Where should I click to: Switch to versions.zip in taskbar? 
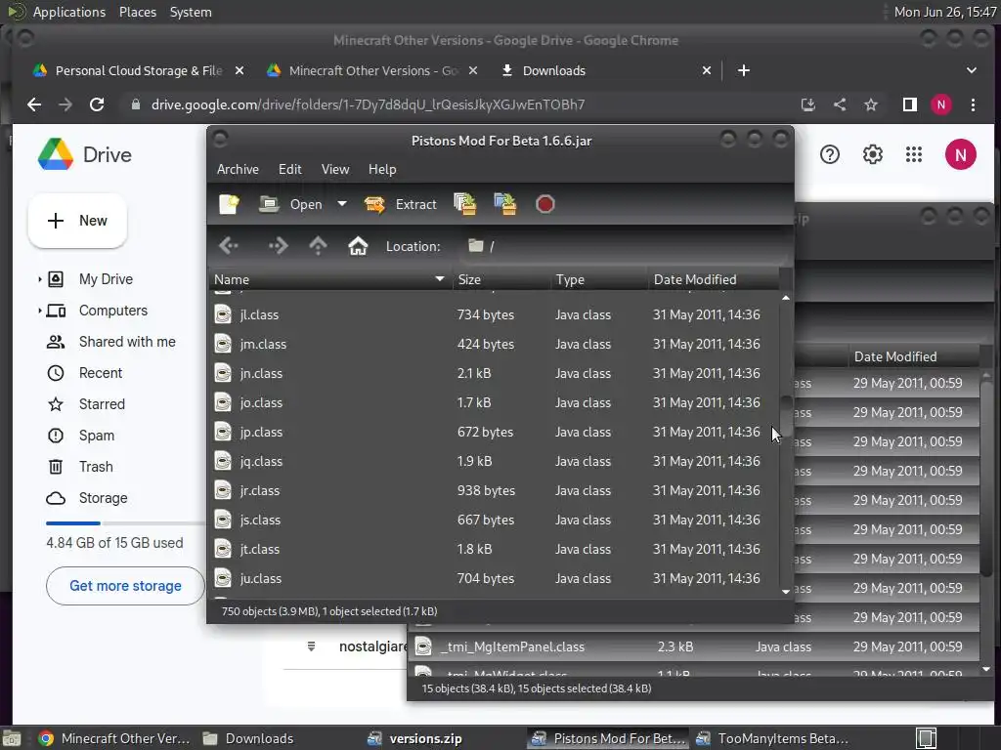pyautogui.click(x=414, y=738)
